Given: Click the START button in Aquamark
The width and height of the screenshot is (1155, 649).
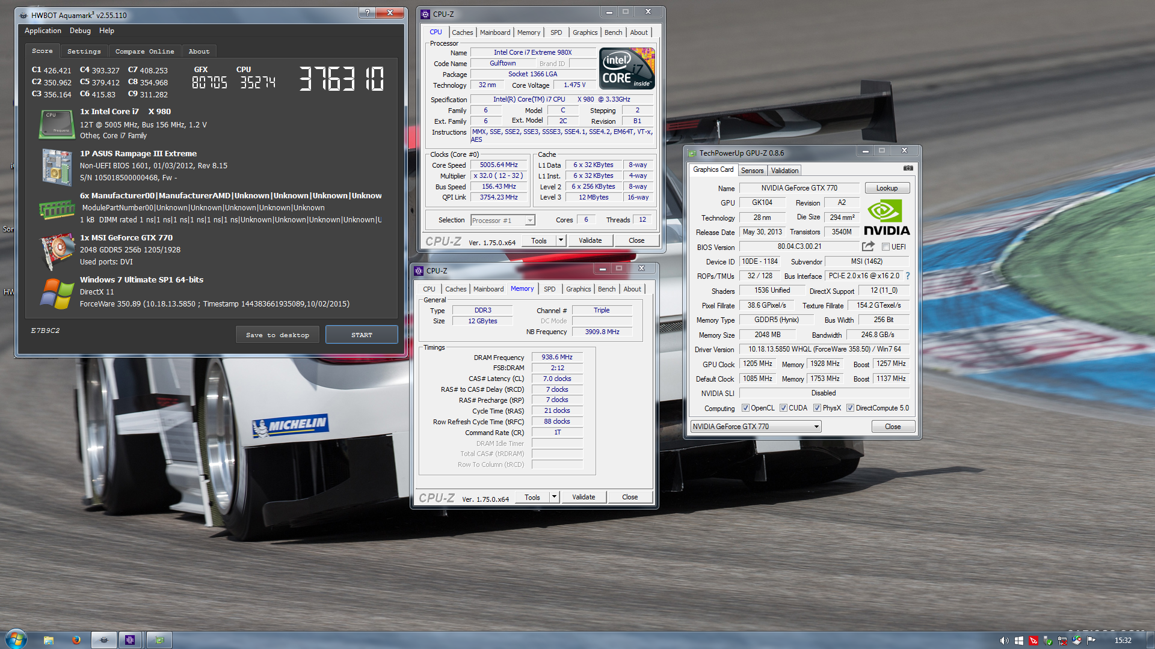Looking at the screenshot, I should (x=362, y=335).
